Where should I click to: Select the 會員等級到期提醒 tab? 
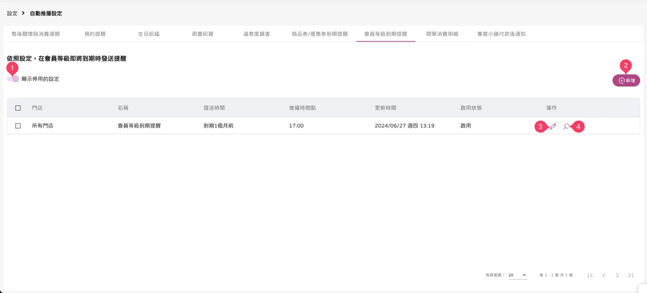click(x=386, y=34)
